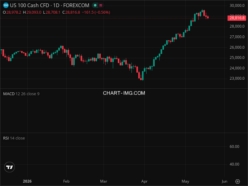
Task: Open the TradingView logo at bottom left
Action: coord(9,167)
